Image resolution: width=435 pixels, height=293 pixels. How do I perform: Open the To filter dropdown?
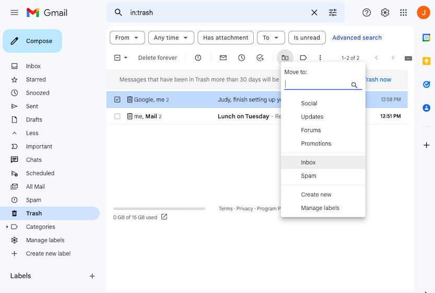pyautogui.click(x=271, y=38)
